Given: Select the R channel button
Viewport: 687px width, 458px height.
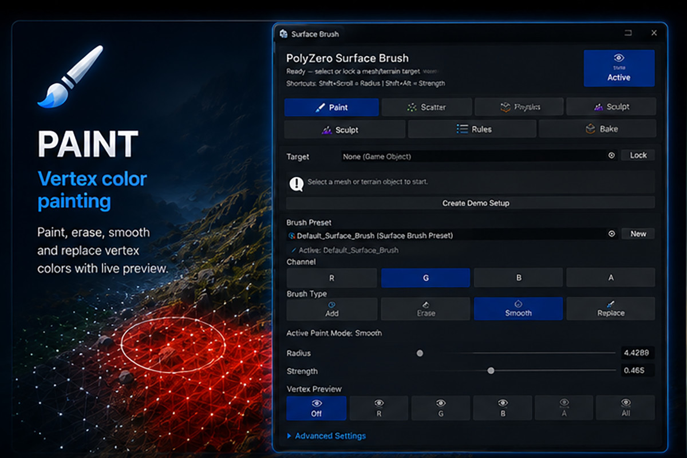Looking at the screenshot, I should [332, 278].
